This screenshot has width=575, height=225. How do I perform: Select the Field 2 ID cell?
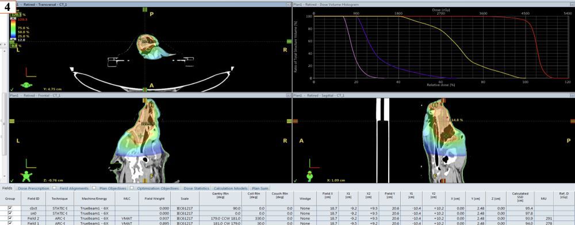click(33, 218)
